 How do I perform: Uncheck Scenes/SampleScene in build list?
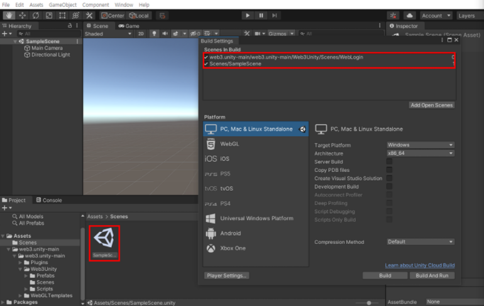206,64
